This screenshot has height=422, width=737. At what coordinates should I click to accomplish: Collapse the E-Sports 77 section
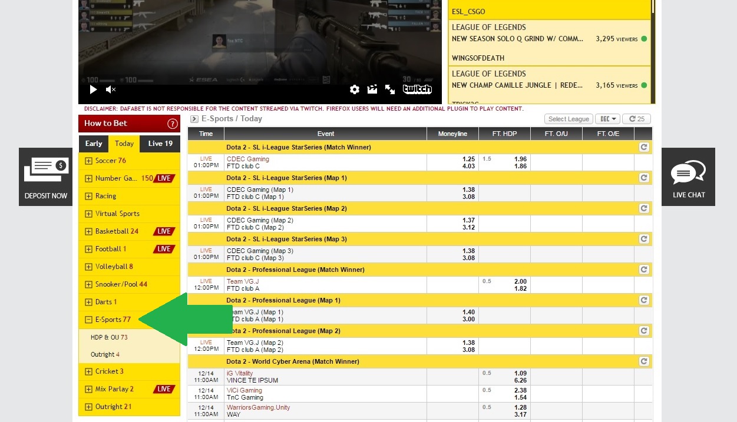88,319
